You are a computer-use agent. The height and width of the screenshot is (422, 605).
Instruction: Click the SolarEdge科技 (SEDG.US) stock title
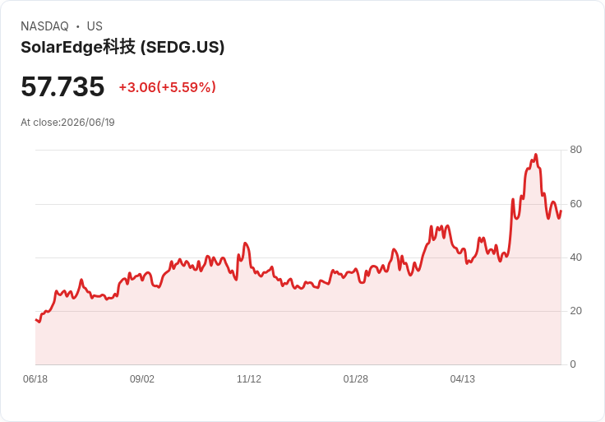point(122,47)
